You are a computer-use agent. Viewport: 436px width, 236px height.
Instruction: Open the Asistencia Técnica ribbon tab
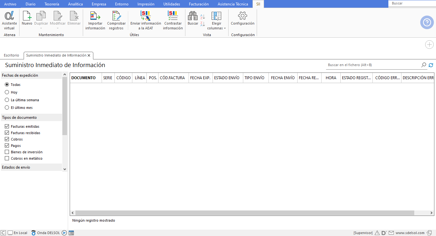[x=233, y=4]
